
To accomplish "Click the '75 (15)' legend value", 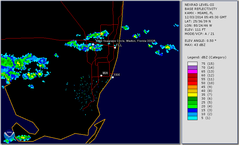I will click(x=207, y=64).
